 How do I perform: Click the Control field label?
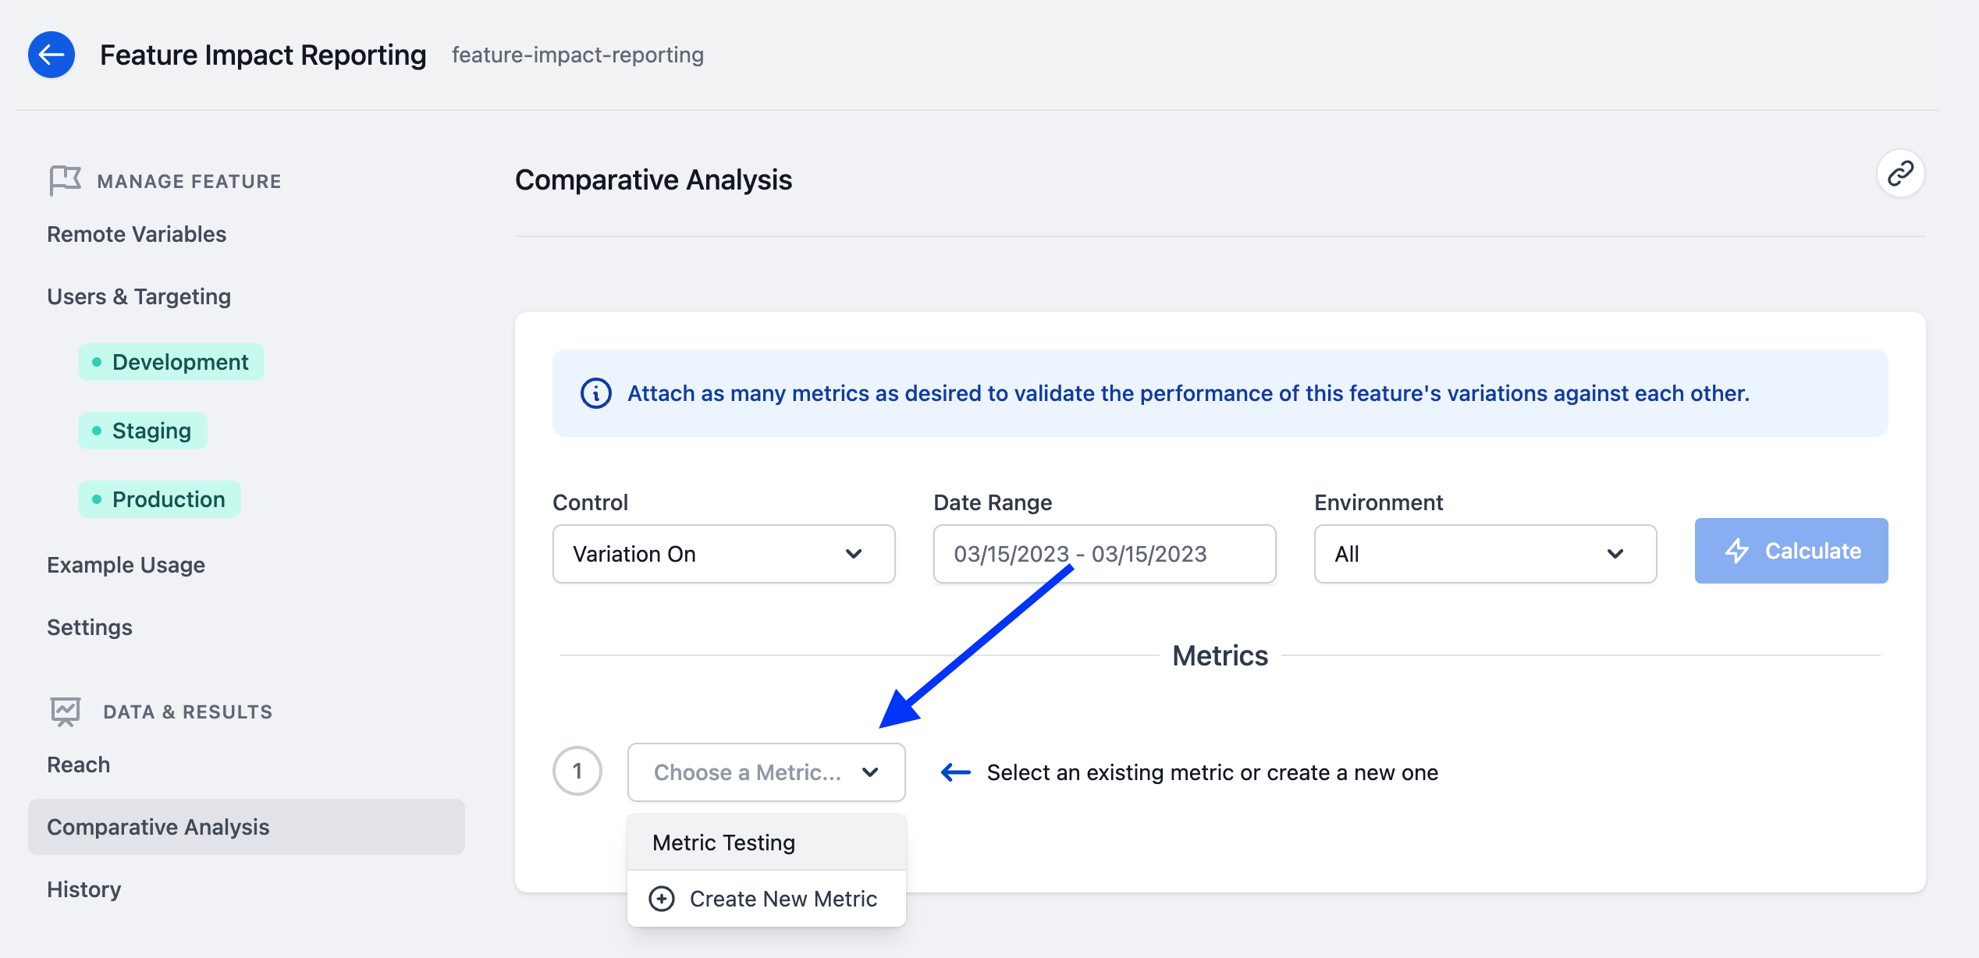pos(590,502)
